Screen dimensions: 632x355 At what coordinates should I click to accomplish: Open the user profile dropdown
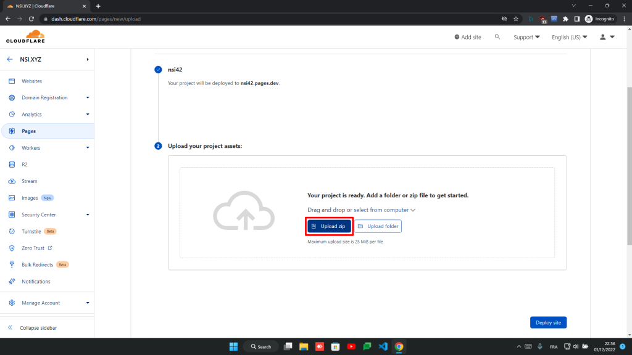click(x=607, y=37)
